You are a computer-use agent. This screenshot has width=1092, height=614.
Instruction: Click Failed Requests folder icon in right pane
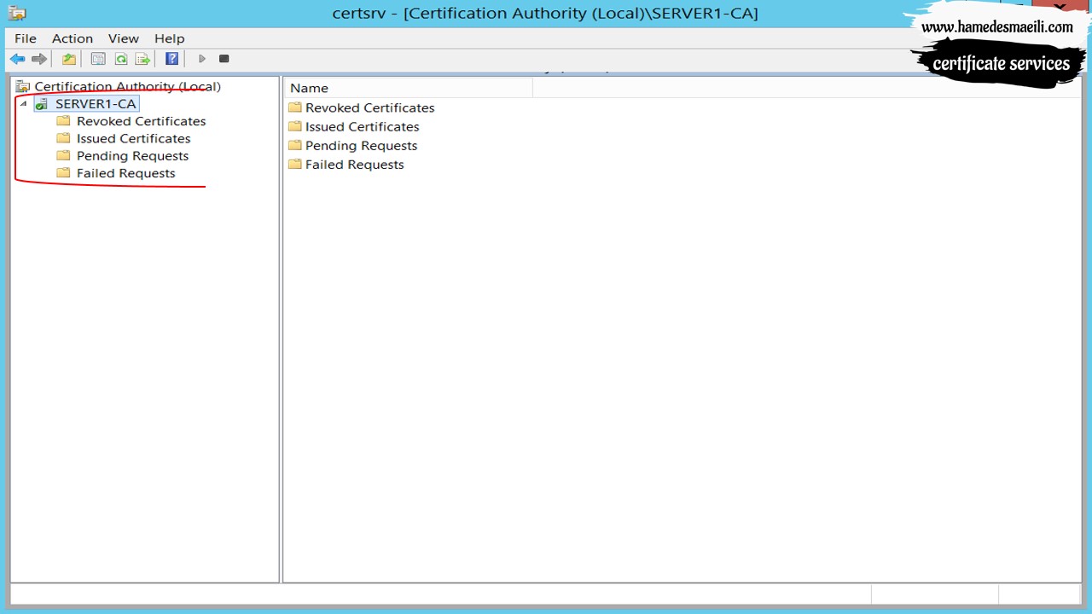coord(295,164)
